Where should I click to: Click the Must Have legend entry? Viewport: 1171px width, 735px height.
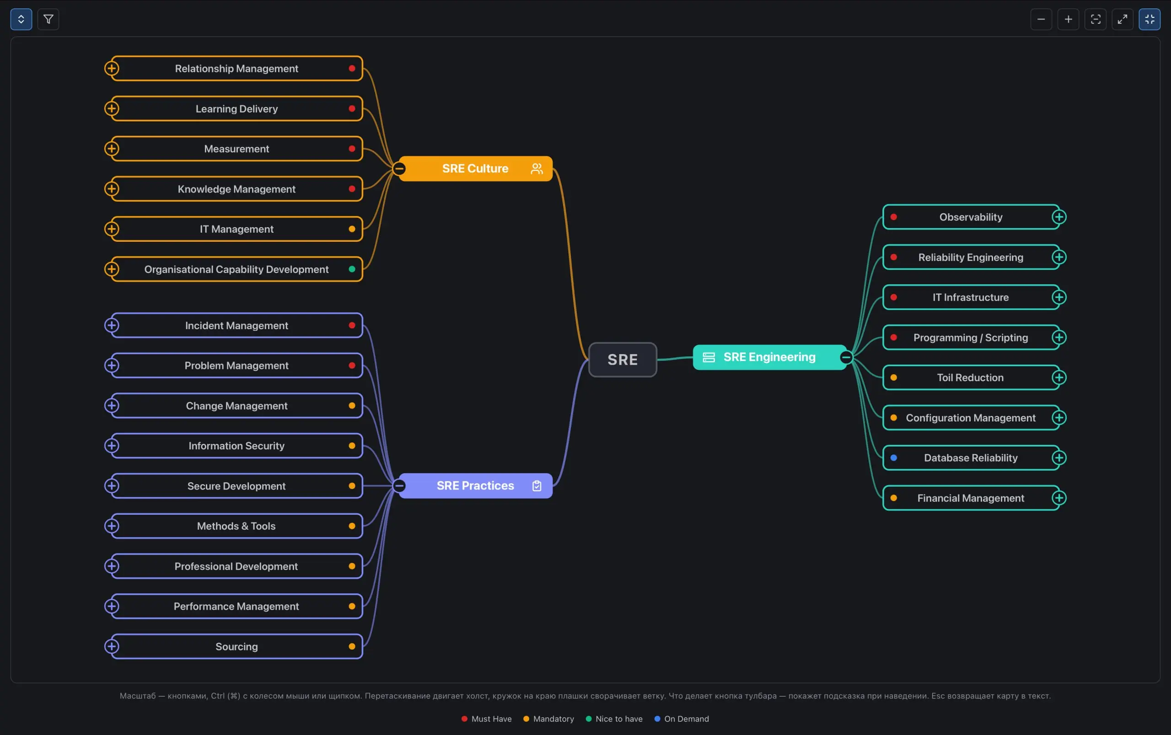(486, 719)
